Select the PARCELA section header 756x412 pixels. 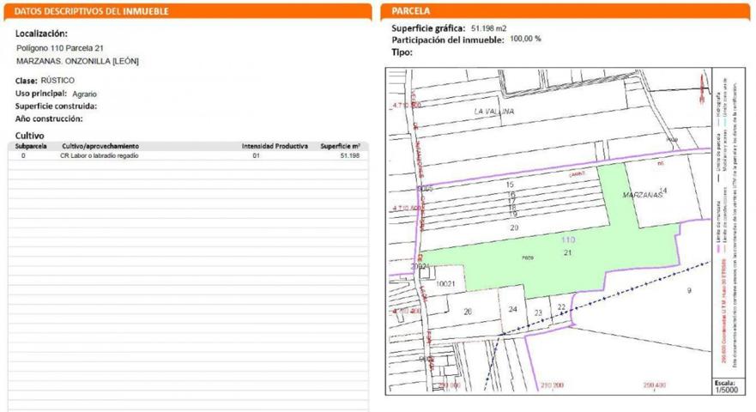coord(410,11)
